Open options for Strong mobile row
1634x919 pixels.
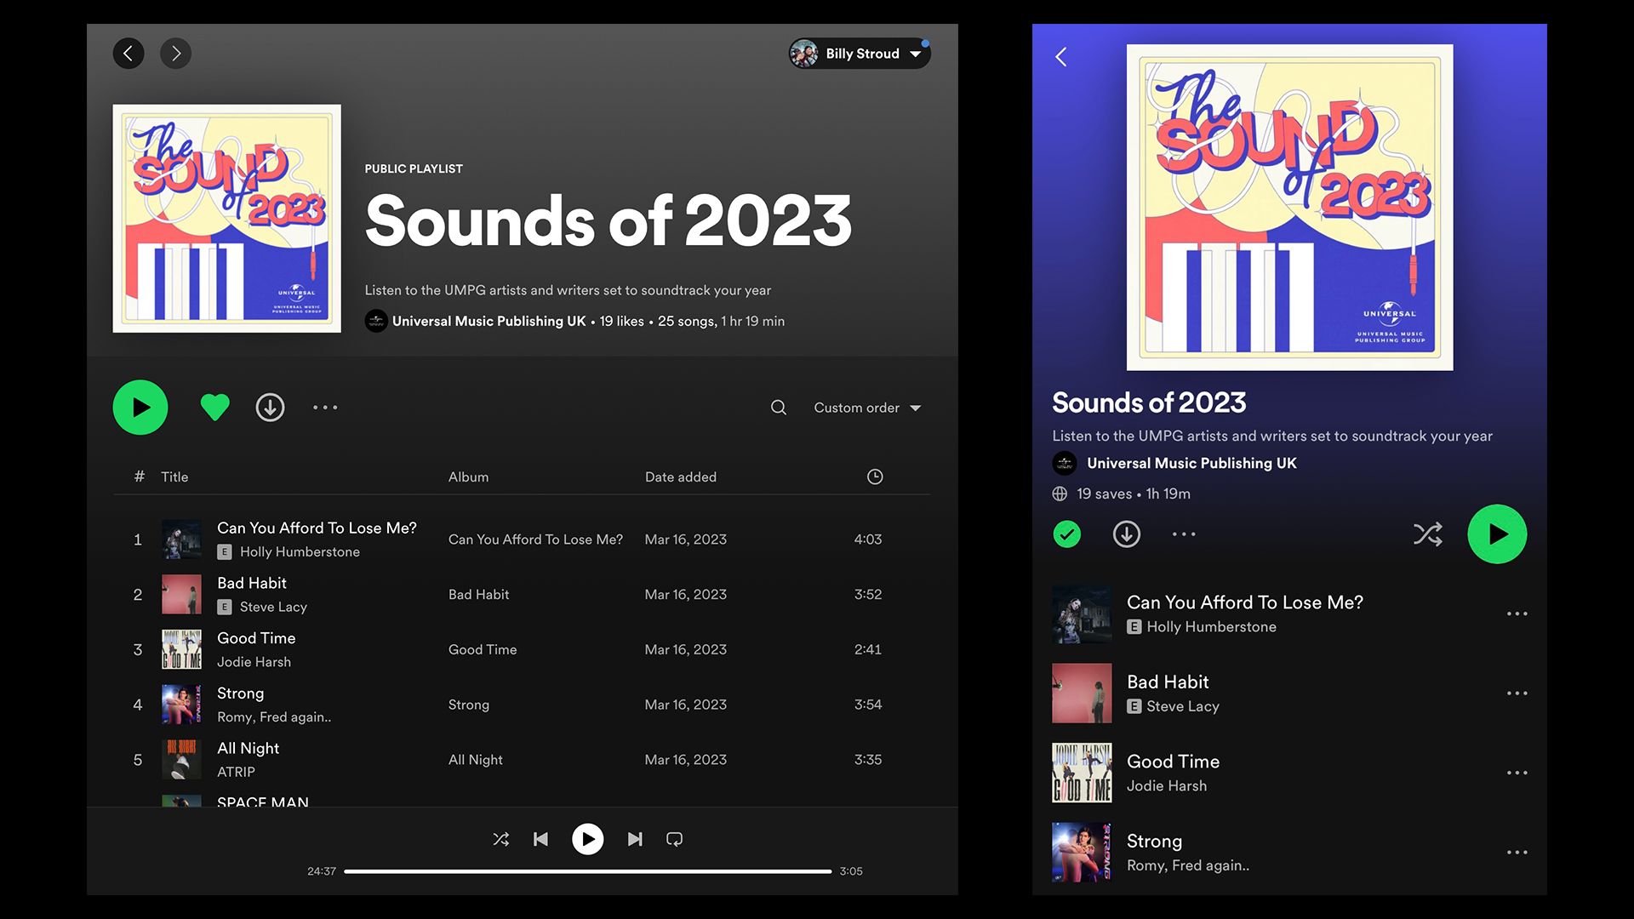[x=1517, y=853]
